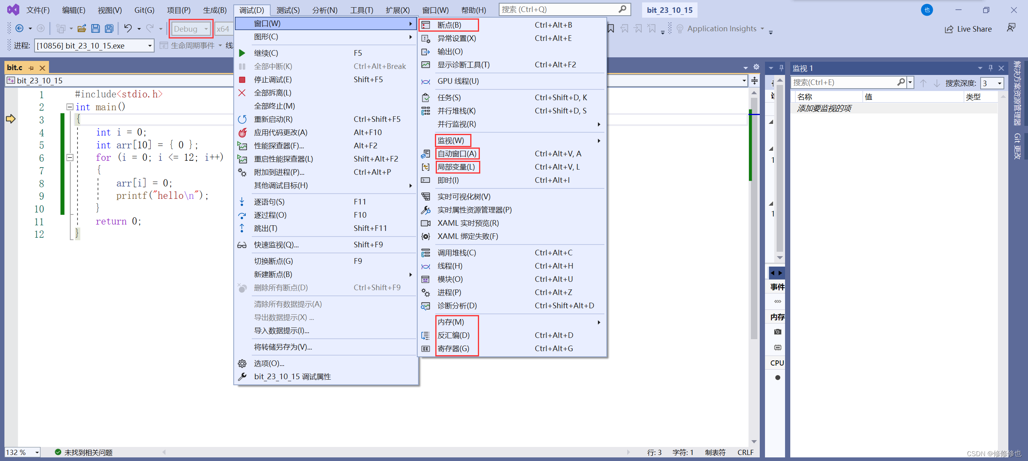
Task: Click the Watch search input field
Action: [x=843, y=82]
